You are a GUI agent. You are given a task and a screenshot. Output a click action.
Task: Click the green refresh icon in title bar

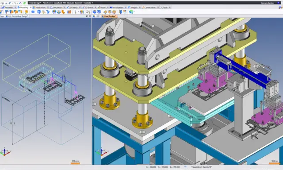(25, 3)
